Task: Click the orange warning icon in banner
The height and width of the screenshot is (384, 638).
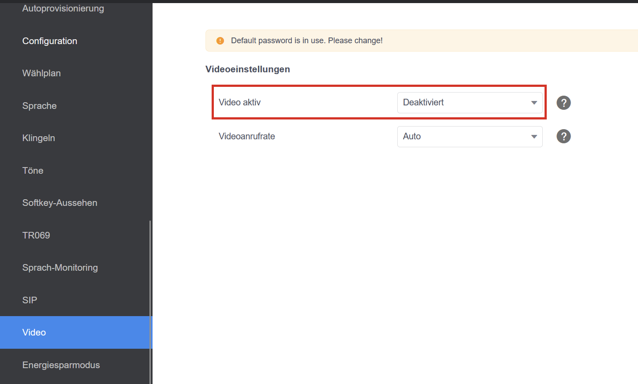Action: coord(220,41)
